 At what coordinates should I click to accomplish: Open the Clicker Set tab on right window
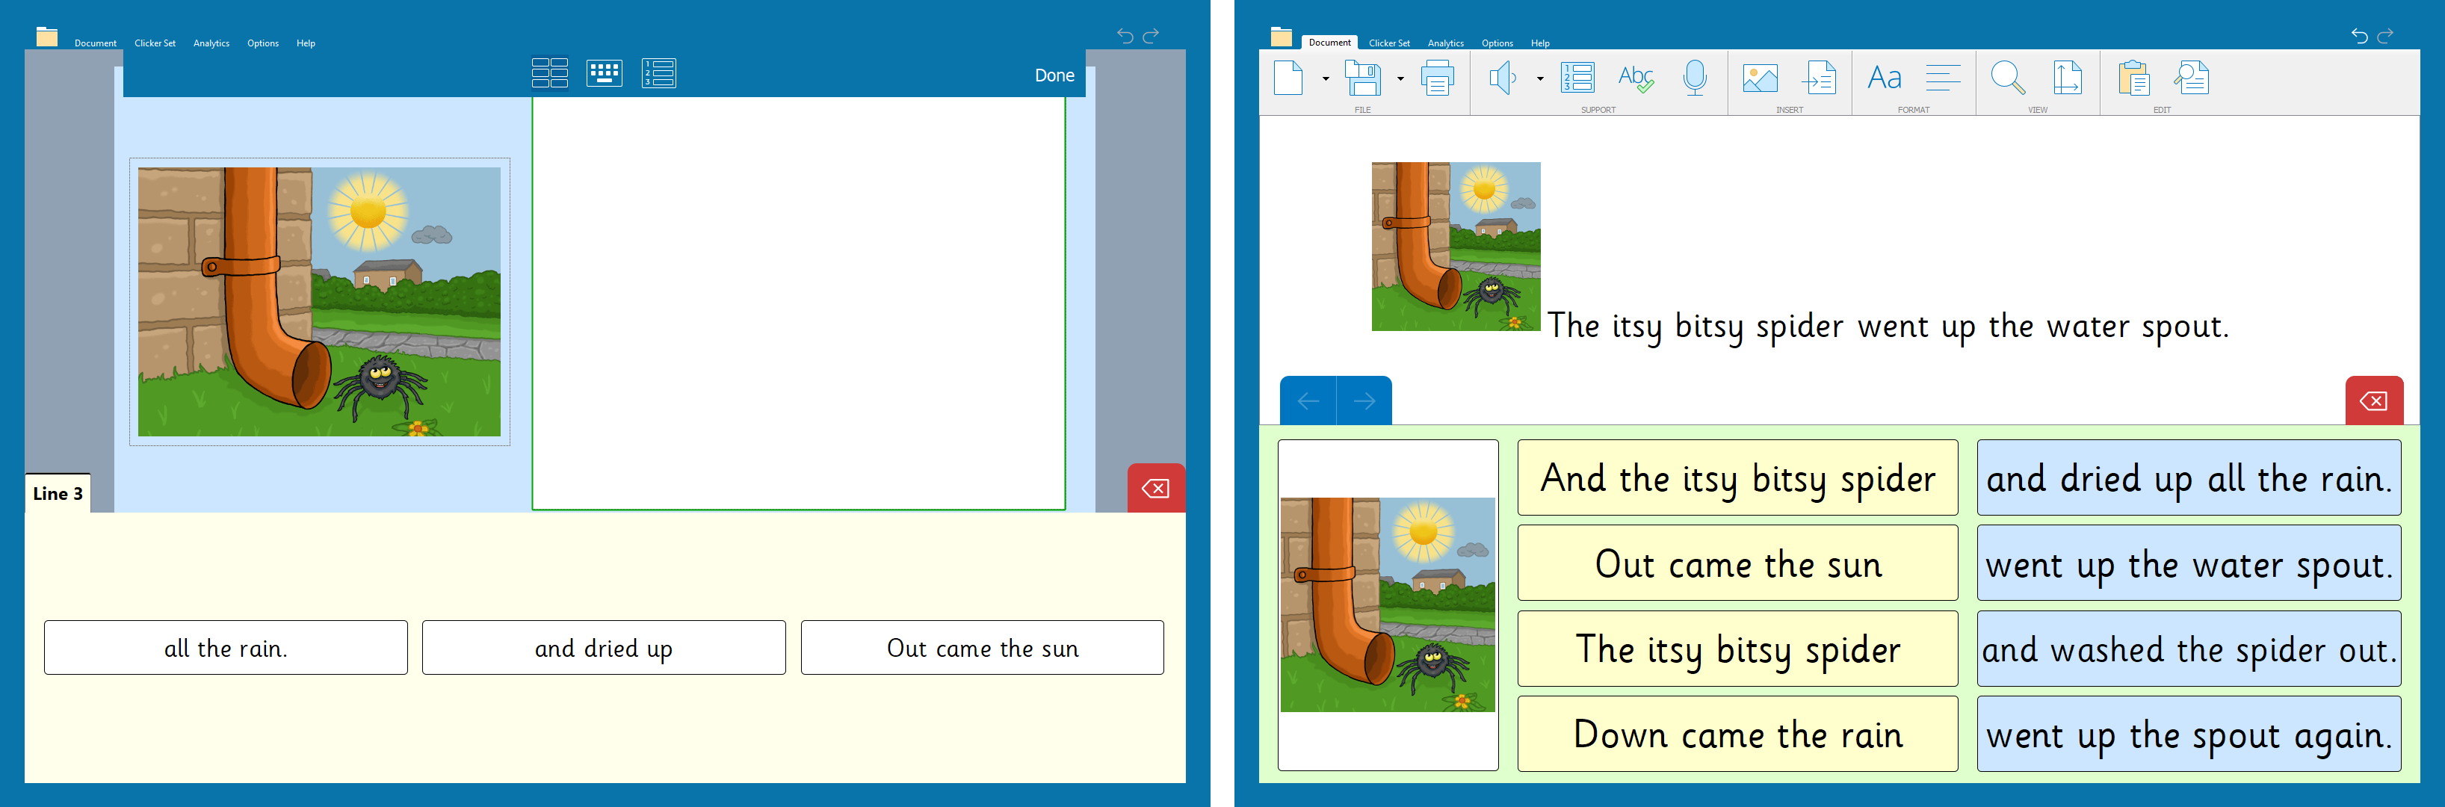click(1388, 43)
